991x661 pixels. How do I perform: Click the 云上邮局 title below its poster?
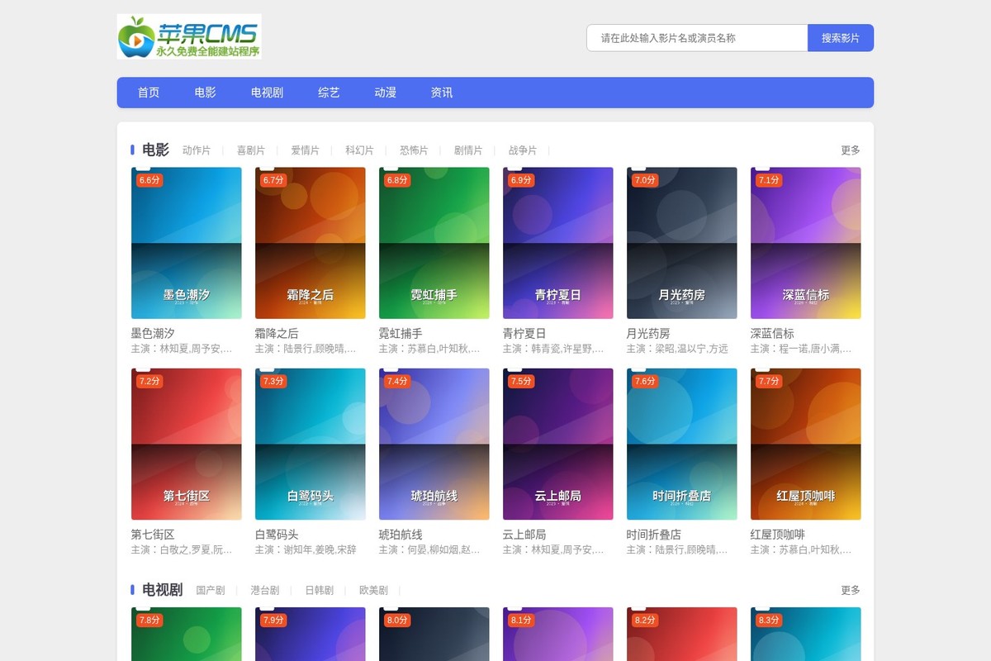point(524,535)
